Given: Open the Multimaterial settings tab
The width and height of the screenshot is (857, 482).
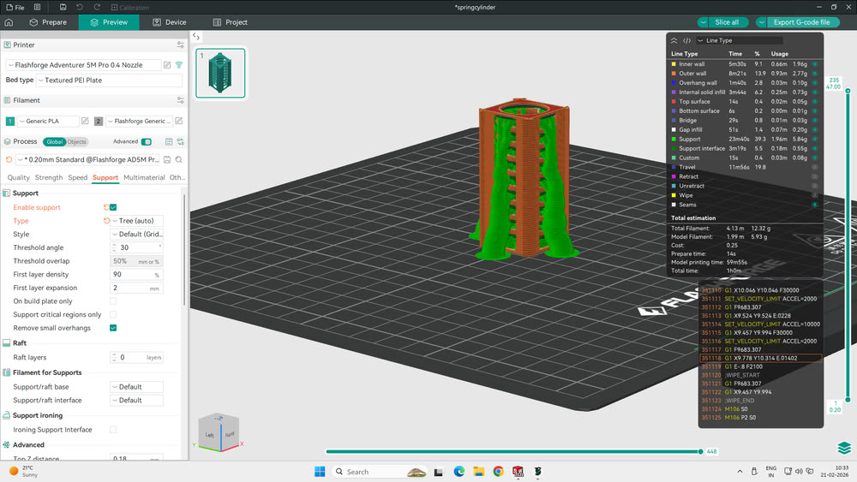Looking at the screenshot, I should click(x=144, y=178).
